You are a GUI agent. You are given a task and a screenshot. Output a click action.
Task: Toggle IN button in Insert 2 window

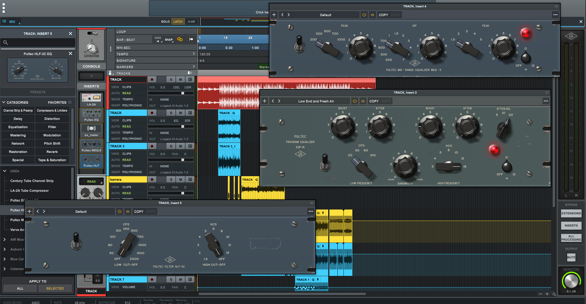pos(363,101)
